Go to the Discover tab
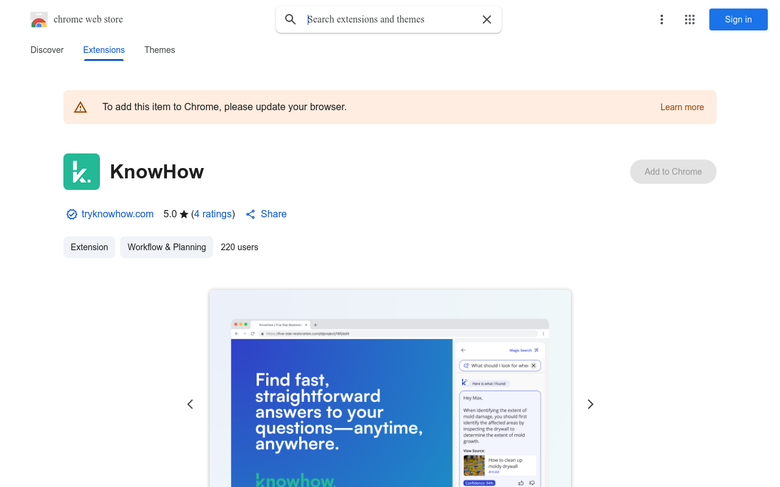Image resolution: width=780 pixels, height=487 pixels. pyautogui.click(x=47, y=50)
